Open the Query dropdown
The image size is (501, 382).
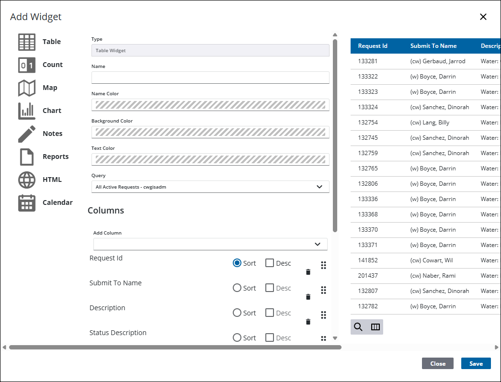pyautogui.click(x=210, y=187)
